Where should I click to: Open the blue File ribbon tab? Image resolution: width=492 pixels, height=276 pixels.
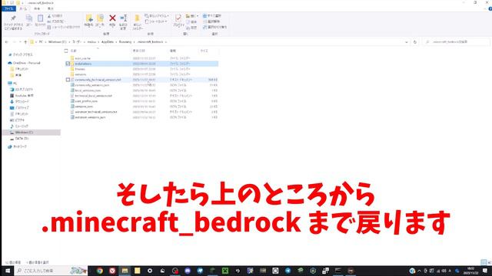(x=8, y=8)
